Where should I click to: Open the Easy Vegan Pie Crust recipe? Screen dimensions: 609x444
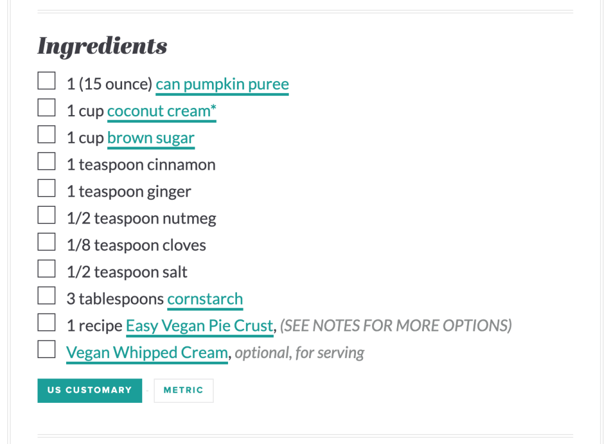pyautogui.click(x=199, y=325)
